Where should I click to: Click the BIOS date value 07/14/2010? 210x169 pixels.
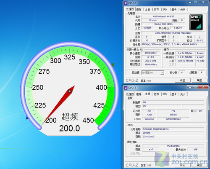coord(173,137)
